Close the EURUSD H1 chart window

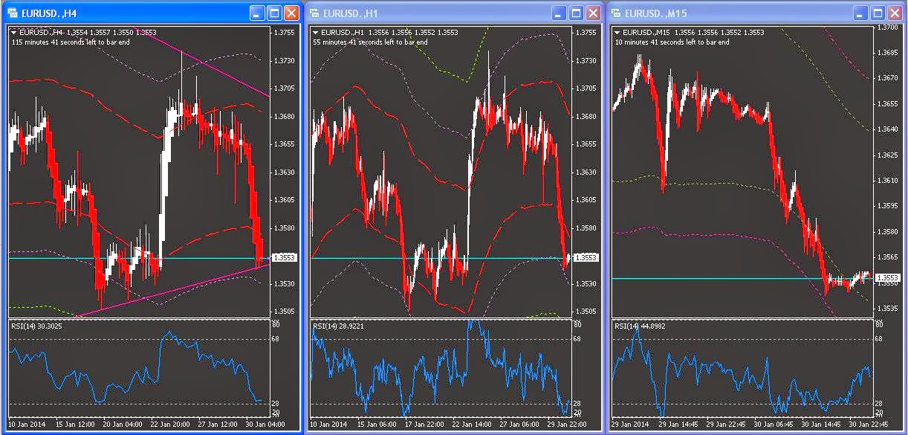click(593, 13)
